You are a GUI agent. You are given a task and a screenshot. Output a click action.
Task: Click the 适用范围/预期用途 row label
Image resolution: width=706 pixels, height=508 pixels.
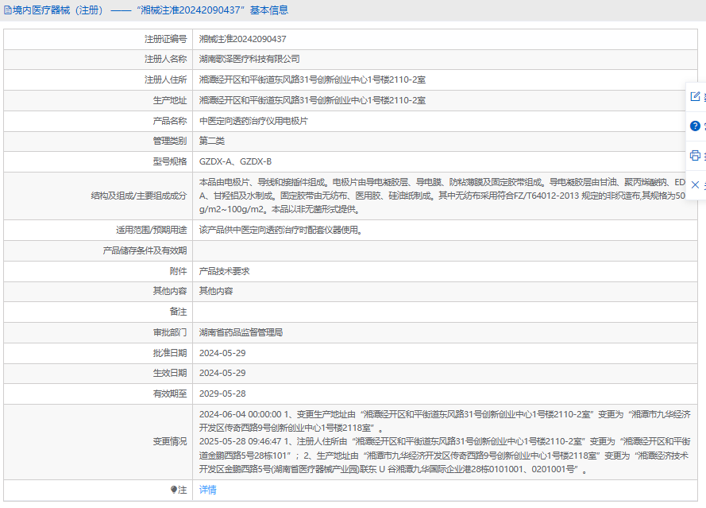151,230
